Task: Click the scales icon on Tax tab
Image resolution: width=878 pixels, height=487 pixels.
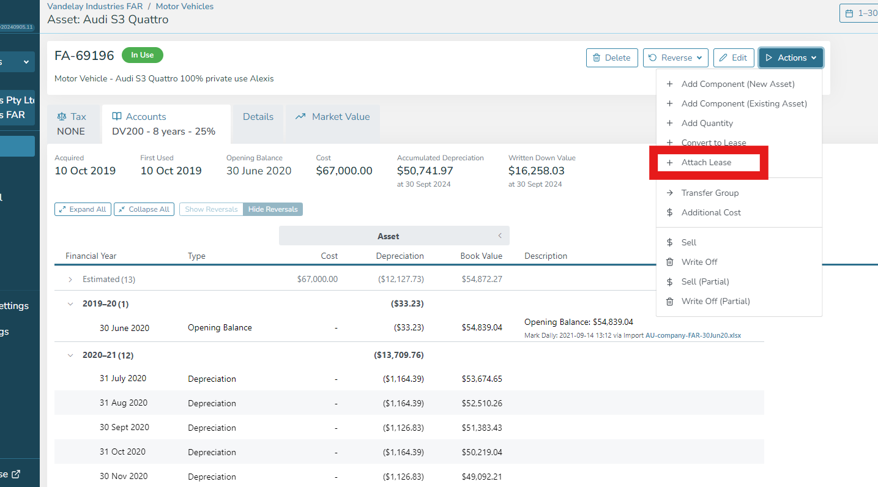Action: pos(61,116)
